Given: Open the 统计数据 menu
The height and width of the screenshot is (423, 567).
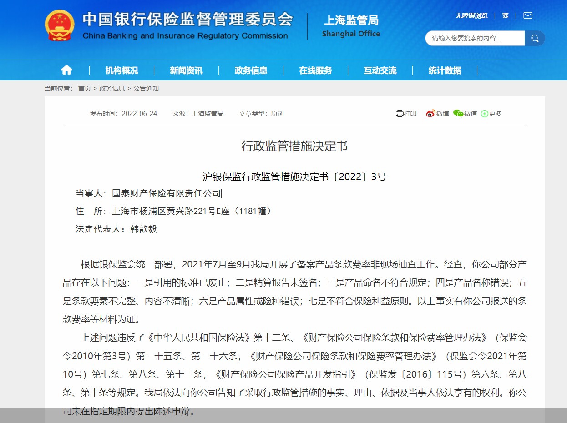Looking at the screenshot, I should tap(445, 70).
